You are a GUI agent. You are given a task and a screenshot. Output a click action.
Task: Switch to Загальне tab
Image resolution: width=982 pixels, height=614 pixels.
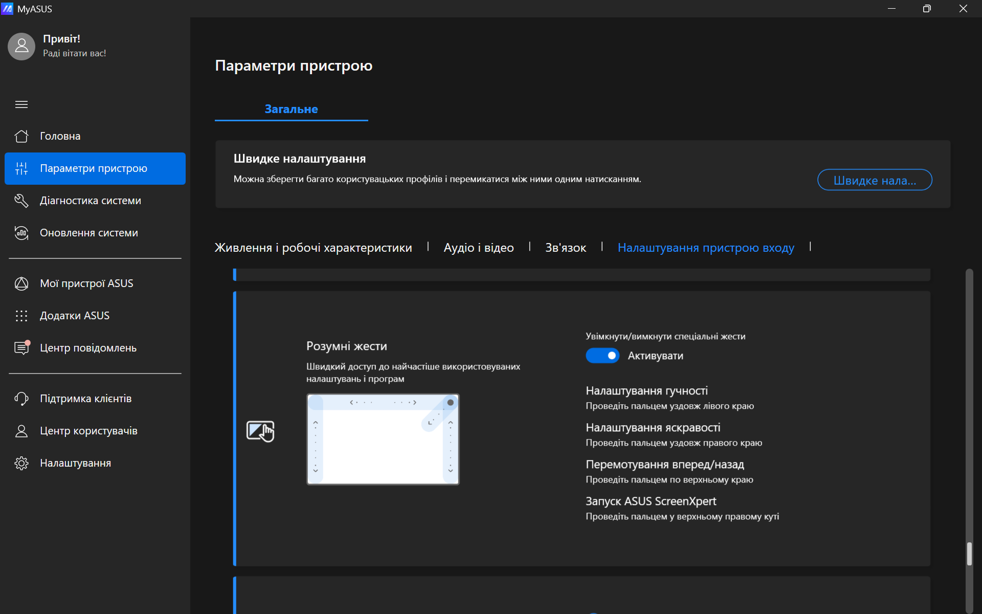pyautogui.click(x=291, y=109)
